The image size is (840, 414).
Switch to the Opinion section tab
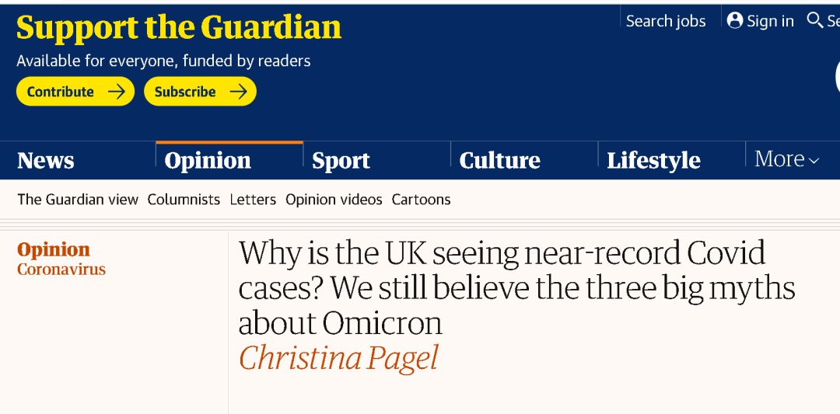tap(208, 161)
